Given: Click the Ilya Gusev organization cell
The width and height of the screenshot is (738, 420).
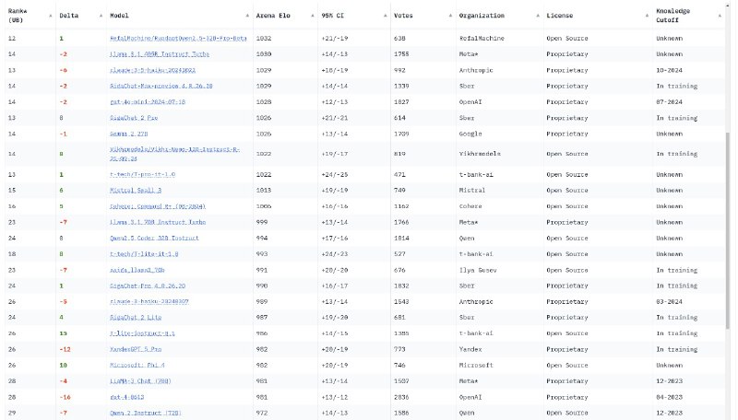Looking at the screenshot, I should 478,270.
